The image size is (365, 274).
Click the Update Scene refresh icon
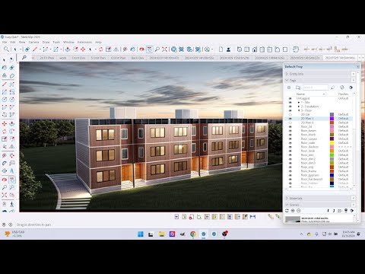coord(287,211)
